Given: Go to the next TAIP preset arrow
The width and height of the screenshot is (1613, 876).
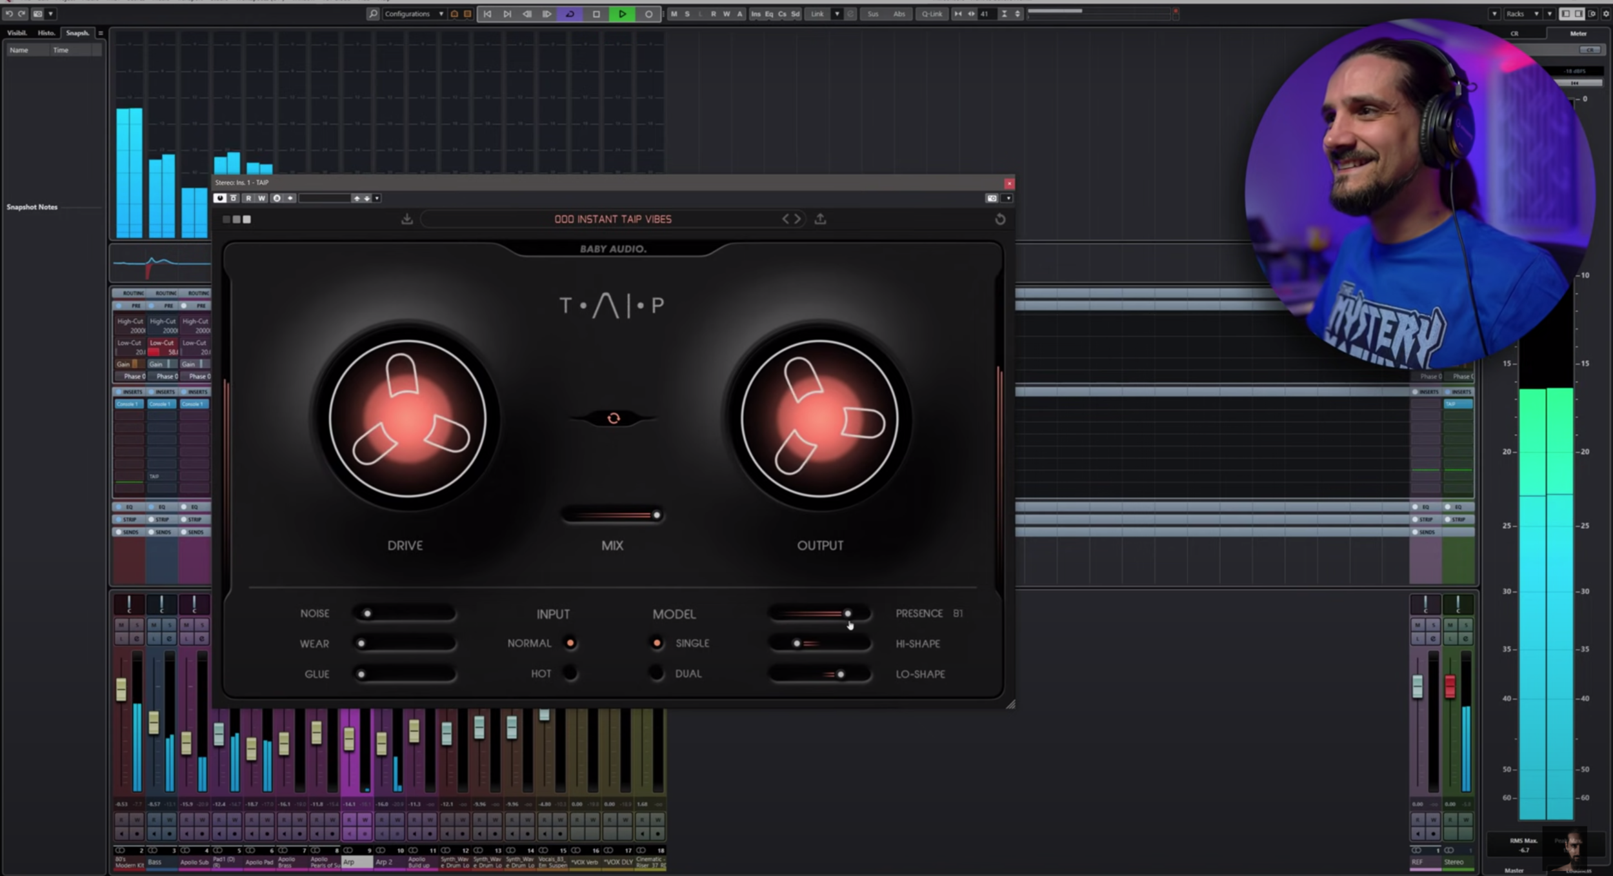Looking at the screenshot, I should (x=797, y=219).
